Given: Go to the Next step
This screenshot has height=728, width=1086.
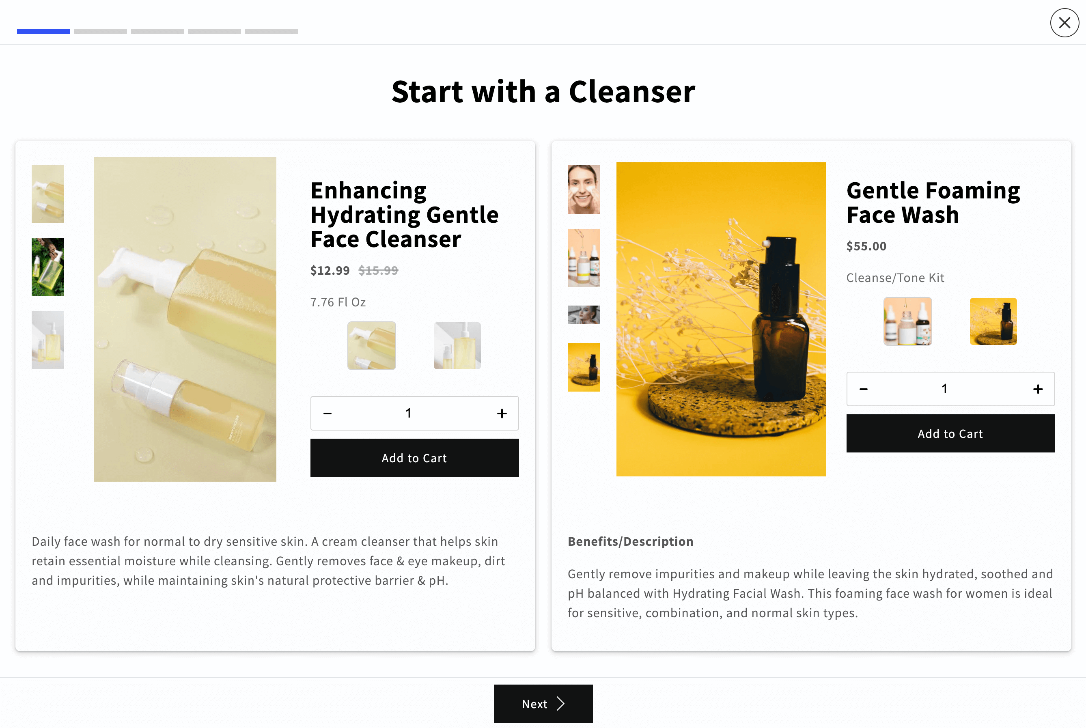Looking at the screenshot, I should 543,703.
